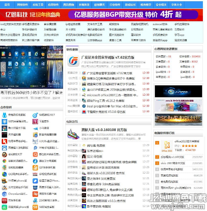Viewport: 207px width, 211px height.
Task: Open the 游戏娱乐 nav category
Action: coord(130,5)
